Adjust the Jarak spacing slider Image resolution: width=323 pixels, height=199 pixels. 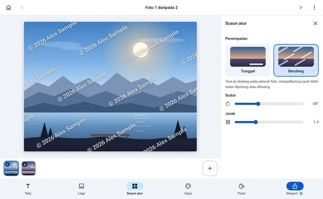coord(268,122)
